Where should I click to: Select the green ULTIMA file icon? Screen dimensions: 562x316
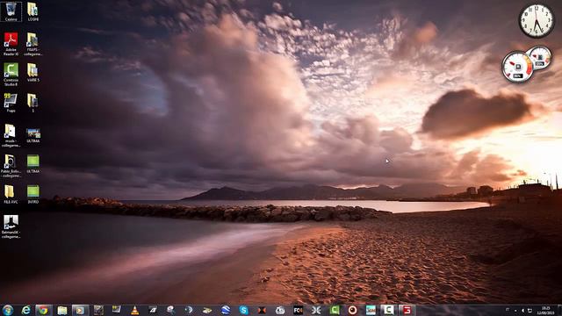click(x=33, y=164)
